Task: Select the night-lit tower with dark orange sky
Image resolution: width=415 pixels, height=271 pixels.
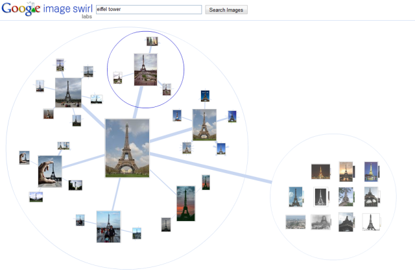Action: coord(319,172)
